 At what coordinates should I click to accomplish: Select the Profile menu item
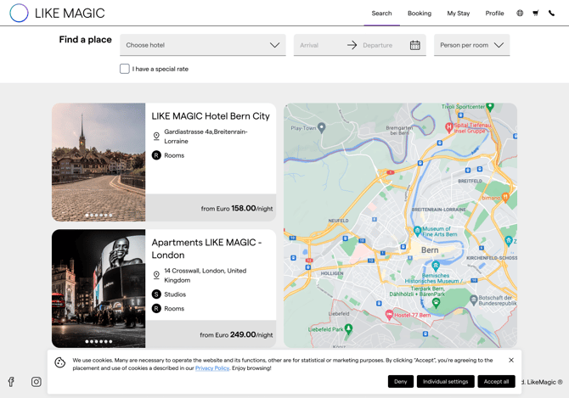click(x=494, y=14)
